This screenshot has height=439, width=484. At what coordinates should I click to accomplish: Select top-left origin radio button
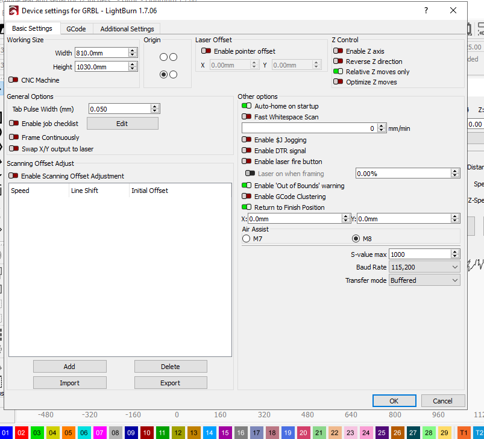pyautogui.click(x=163, y=57)
